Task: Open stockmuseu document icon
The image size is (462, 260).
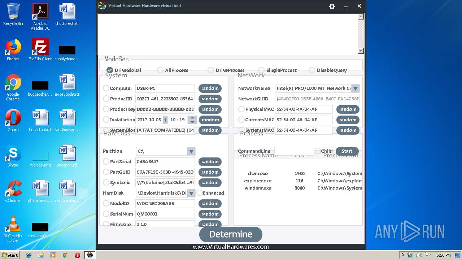Action: point(67,121)
